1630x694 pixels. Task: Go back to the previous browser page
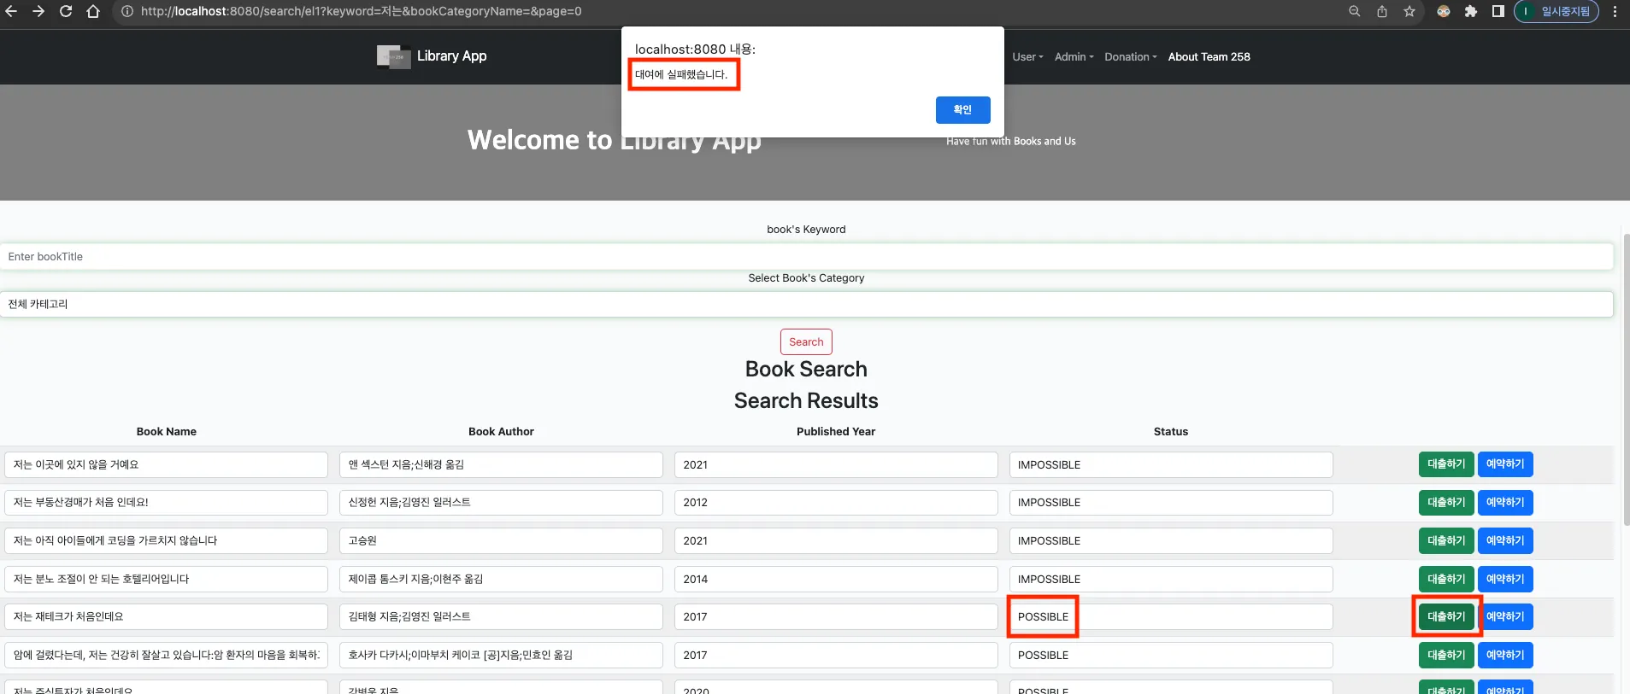tap(12, 11)
